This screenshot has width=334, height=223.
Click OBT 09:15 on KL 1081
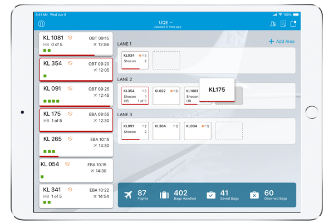point(99,38)
